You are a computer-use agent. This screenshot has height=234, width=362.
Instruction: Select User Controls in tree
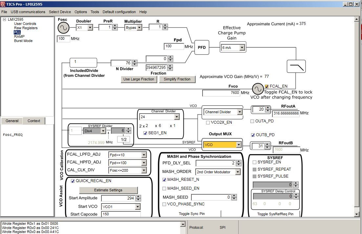click(x=25, y=24)
